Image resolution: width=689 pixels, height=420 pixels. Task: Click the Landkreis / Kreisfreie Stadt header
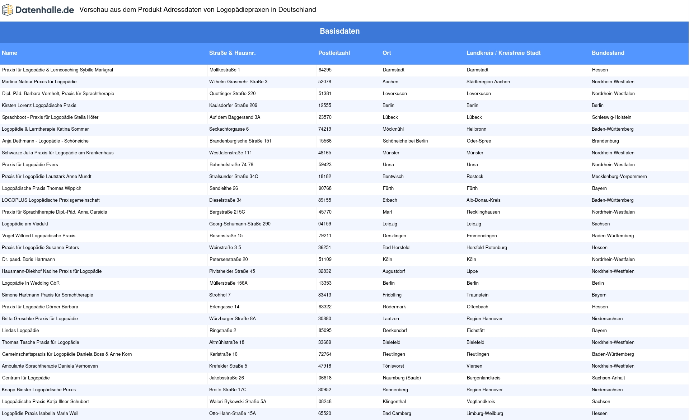coord(503,53)
